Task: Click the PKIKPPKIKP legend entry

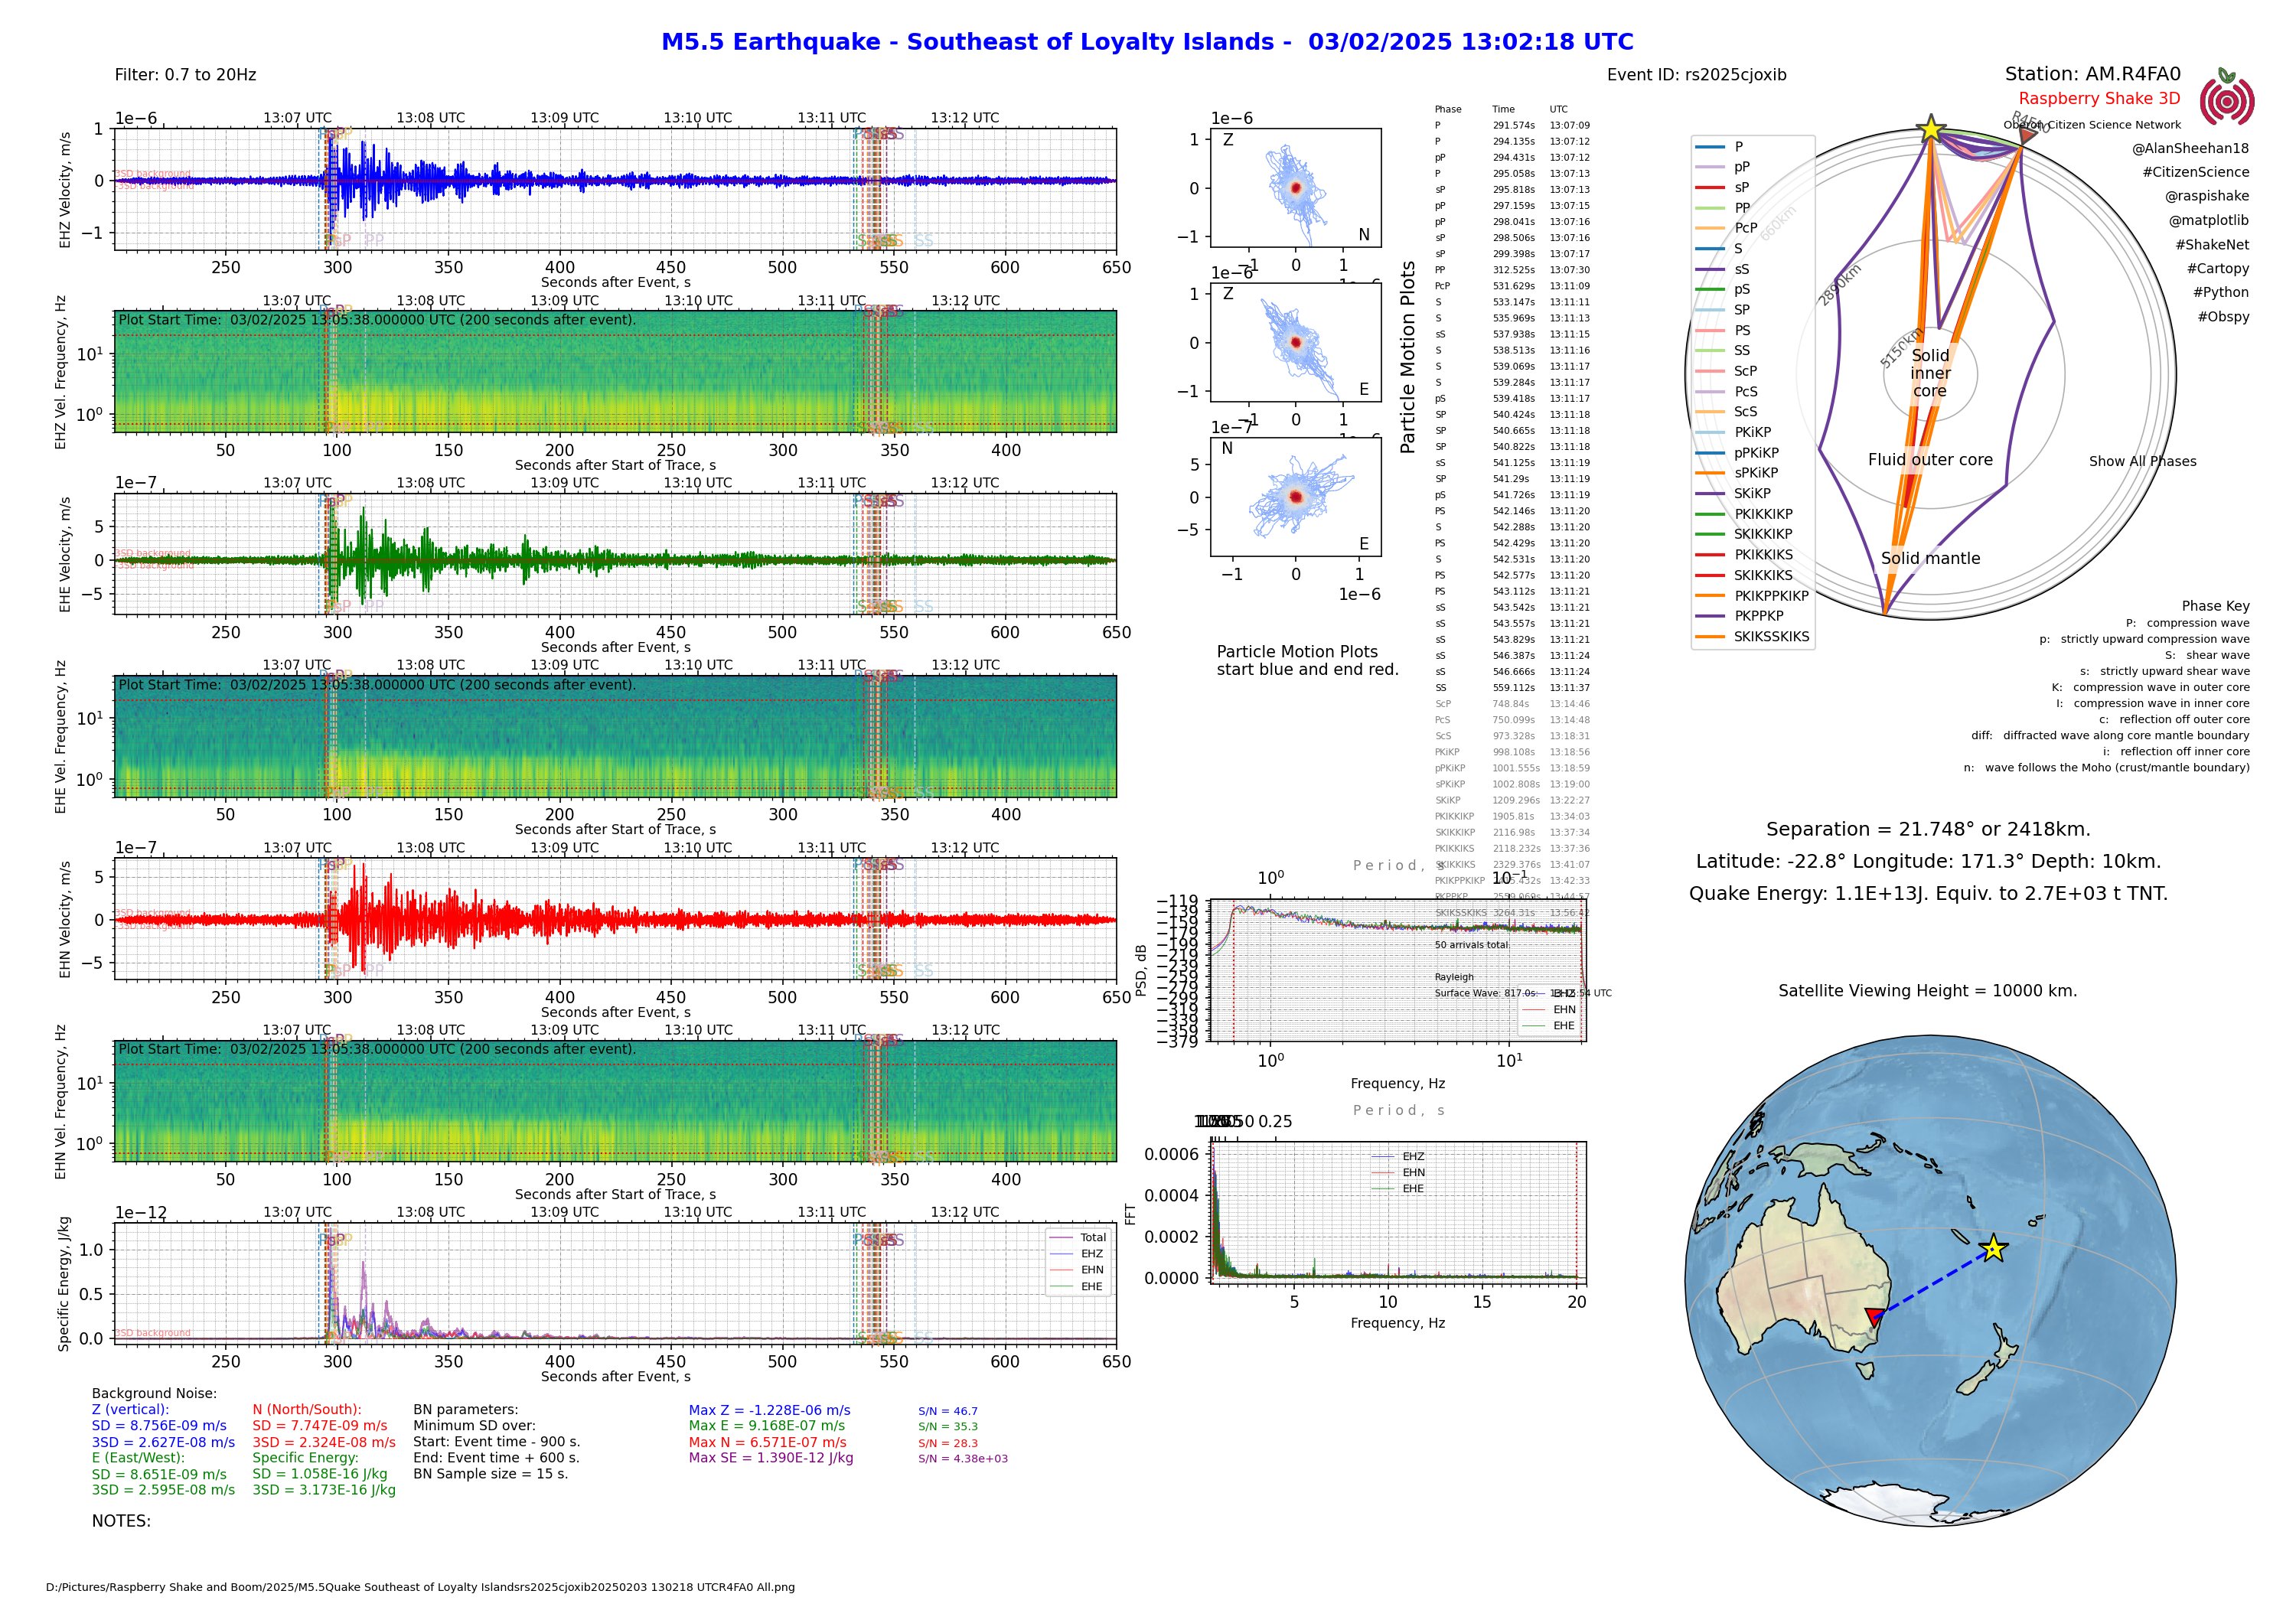Action: pyautogui.click(x=1771, y=596)
